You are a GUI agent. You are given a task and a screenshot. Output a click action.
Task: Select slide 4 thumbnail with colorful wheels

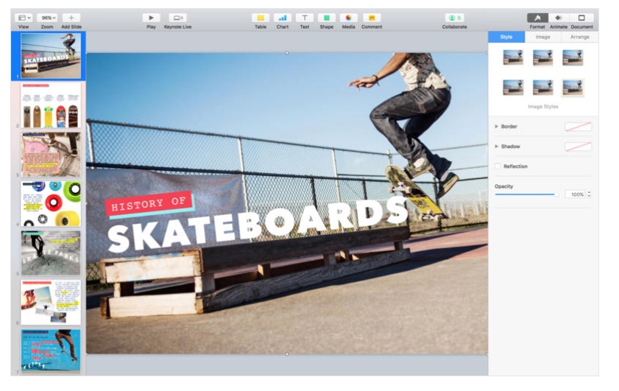(x=51, y=204)
